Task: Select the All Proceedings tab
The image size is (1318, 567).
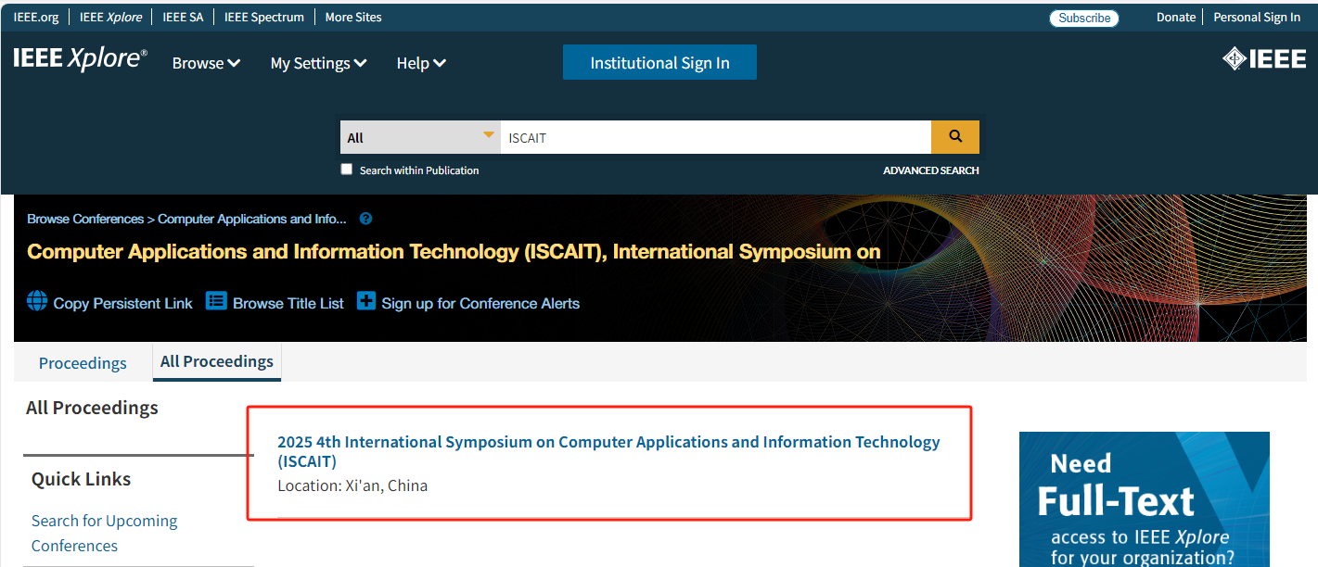Action: click(x=217, y=361)
